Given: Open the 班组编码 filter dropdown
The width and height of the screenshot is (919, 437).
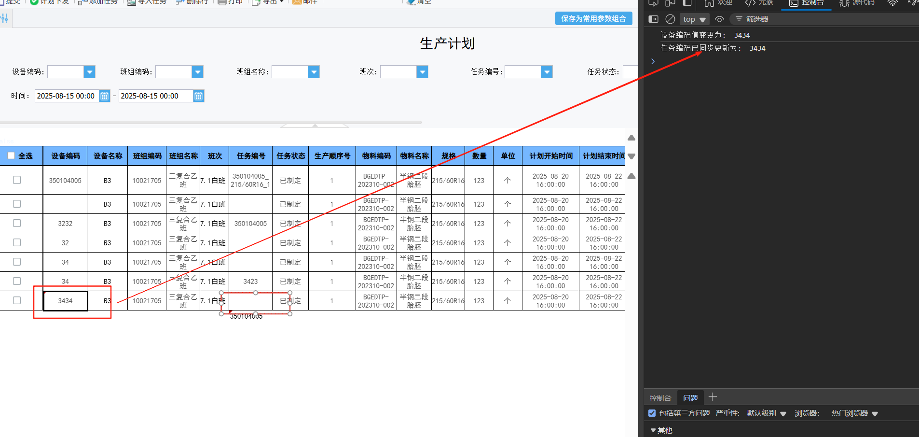Looking at the screenshot, I should click(x=197, y=72).
